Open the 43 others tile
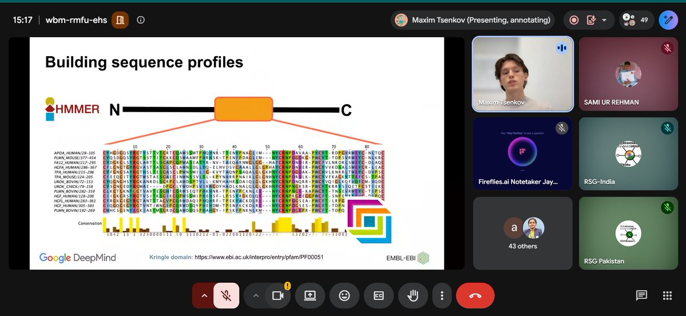 tap(523, 233)
